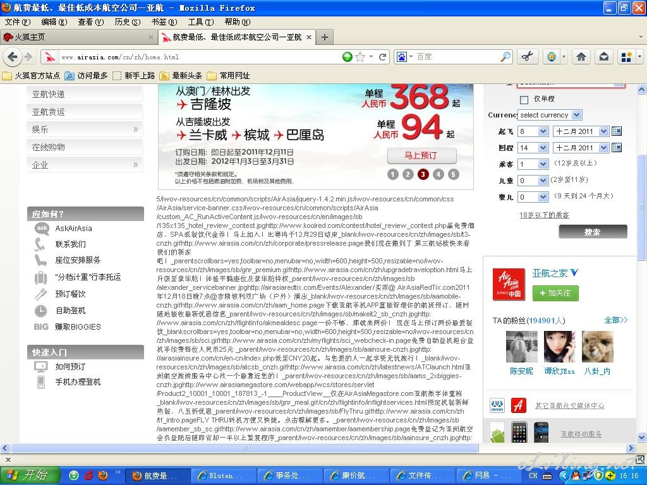The height and width of the screenshot is (485, 647).
Task: Click the monitor icon beside 如何预订
Action: coord(41,366)
